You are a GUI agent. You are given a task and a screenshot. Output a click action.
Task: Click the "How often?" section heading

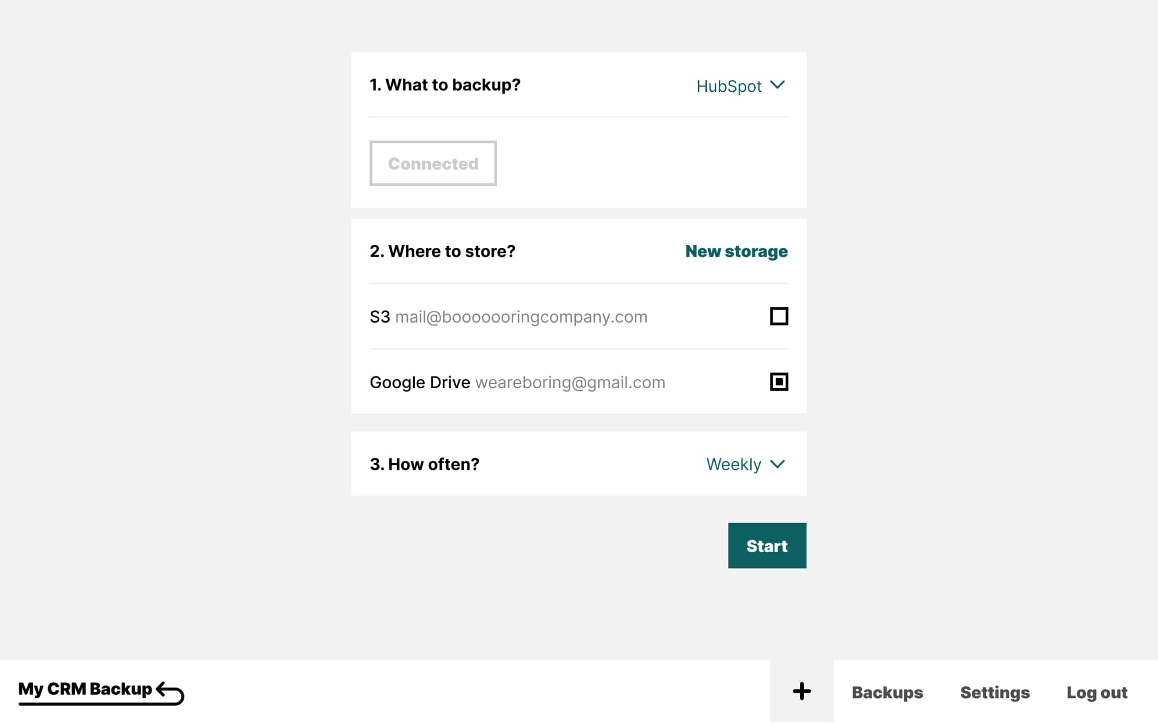(424, 464)
